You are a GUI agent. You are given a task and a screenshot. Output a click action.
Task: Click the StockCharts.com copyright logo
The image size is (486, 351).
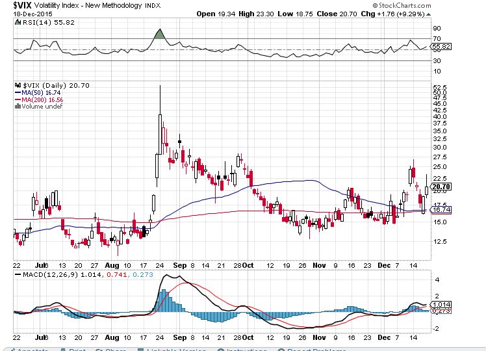click(402, 5)
